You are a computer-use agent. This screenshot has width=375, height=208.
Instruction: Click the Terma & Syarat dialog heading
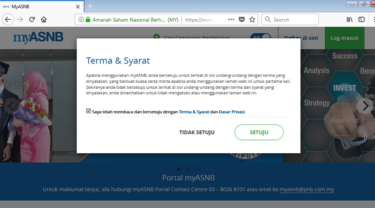[118, 61]
